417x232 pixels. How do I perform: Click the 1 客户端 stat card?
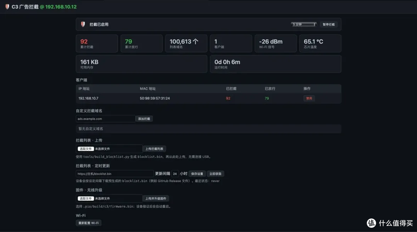click(231, 43)
